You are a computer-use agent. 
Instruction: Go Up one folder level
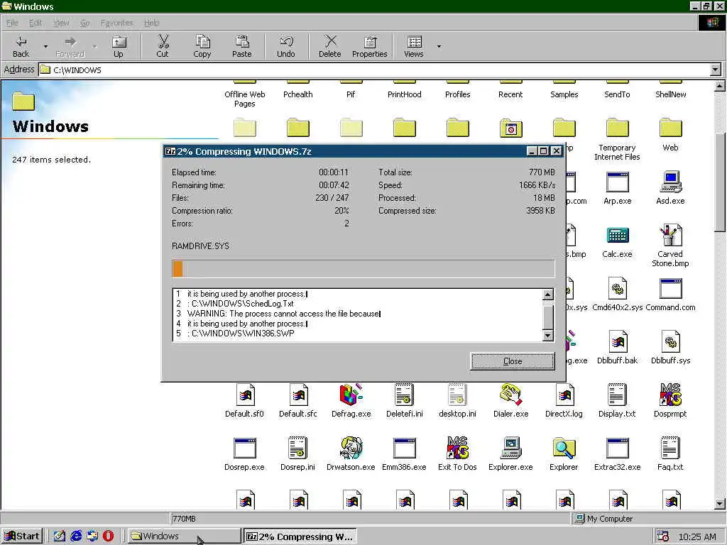[119, 46]
